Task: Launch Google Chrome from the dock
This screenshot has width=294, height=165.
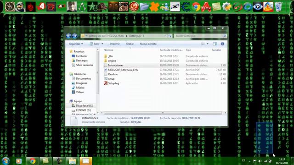Action: [x=196, y=7]
